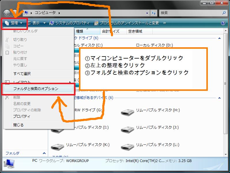The height and width of the screenshot is (173, 230).
Task: Click プログラムのアンインストールと変更 toolbar button
Action: click(x=126, y=23)
